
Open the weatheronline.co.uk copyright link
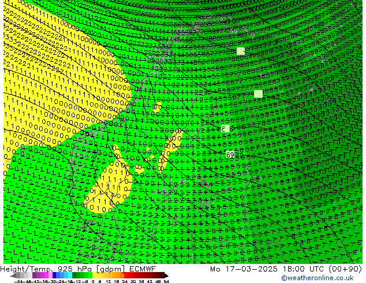point(318,278)
